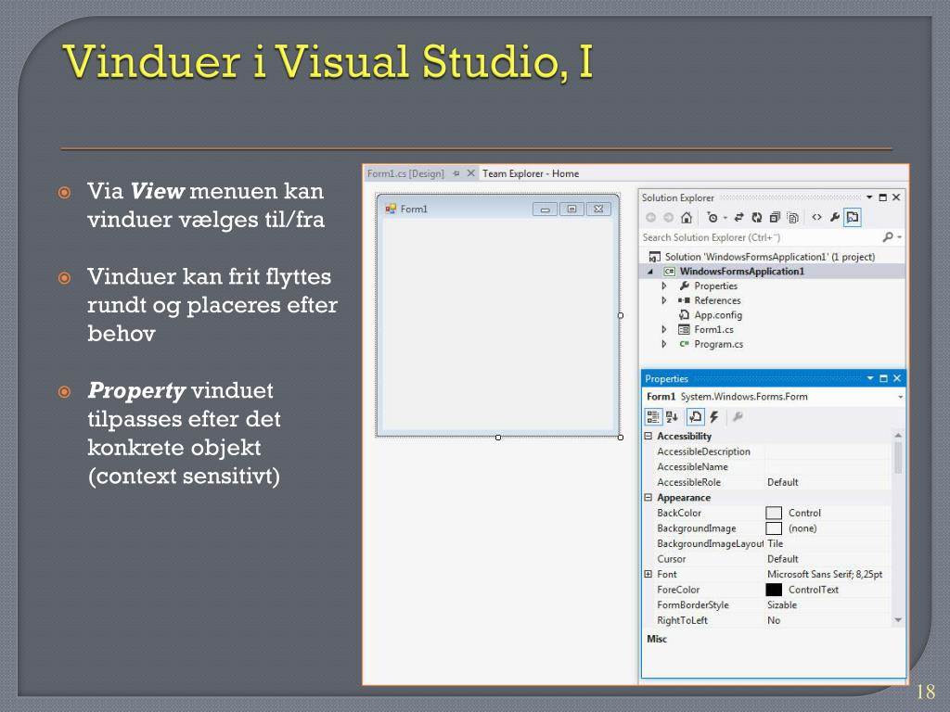
Task: Close the Form1.cs [Design] tab
Action: coord(470,173)
